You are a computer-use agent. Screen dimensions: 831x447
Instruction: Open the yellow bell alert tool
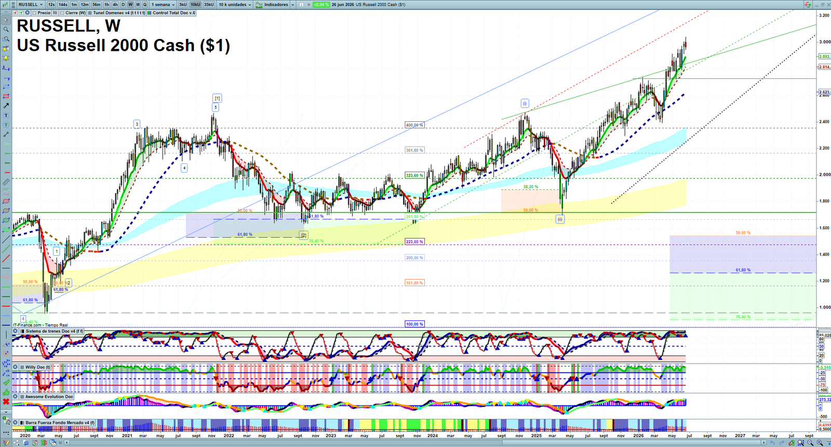pyautogui.click(x=6, y=58)
